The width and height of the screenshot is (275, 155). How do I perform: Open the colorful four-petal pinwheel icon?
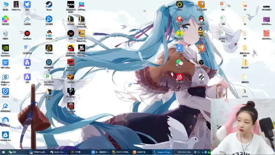click(5, 19)
